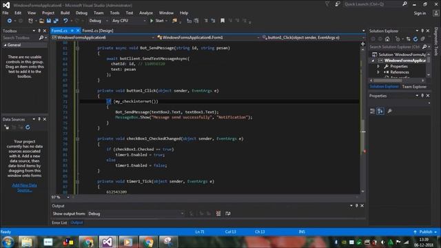Click the feedback flag icon beside Quick Launch
The width and height of the screenshot is (441, 248).
[x=337, y=4]
